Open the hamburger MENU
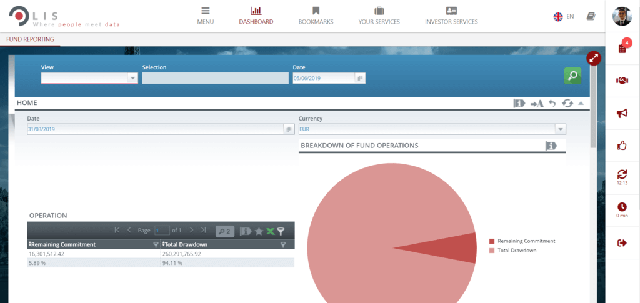The width and height of the screenshot is (640, 303). (205, 16)
